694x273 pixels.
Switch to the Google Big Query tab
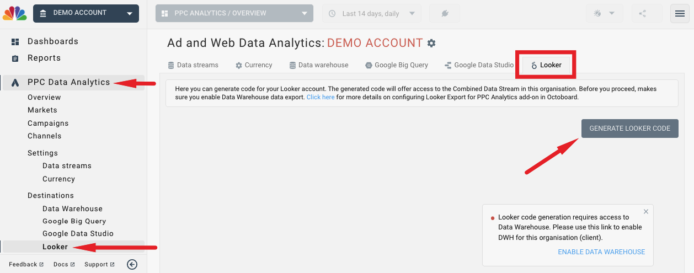[397, 65]
